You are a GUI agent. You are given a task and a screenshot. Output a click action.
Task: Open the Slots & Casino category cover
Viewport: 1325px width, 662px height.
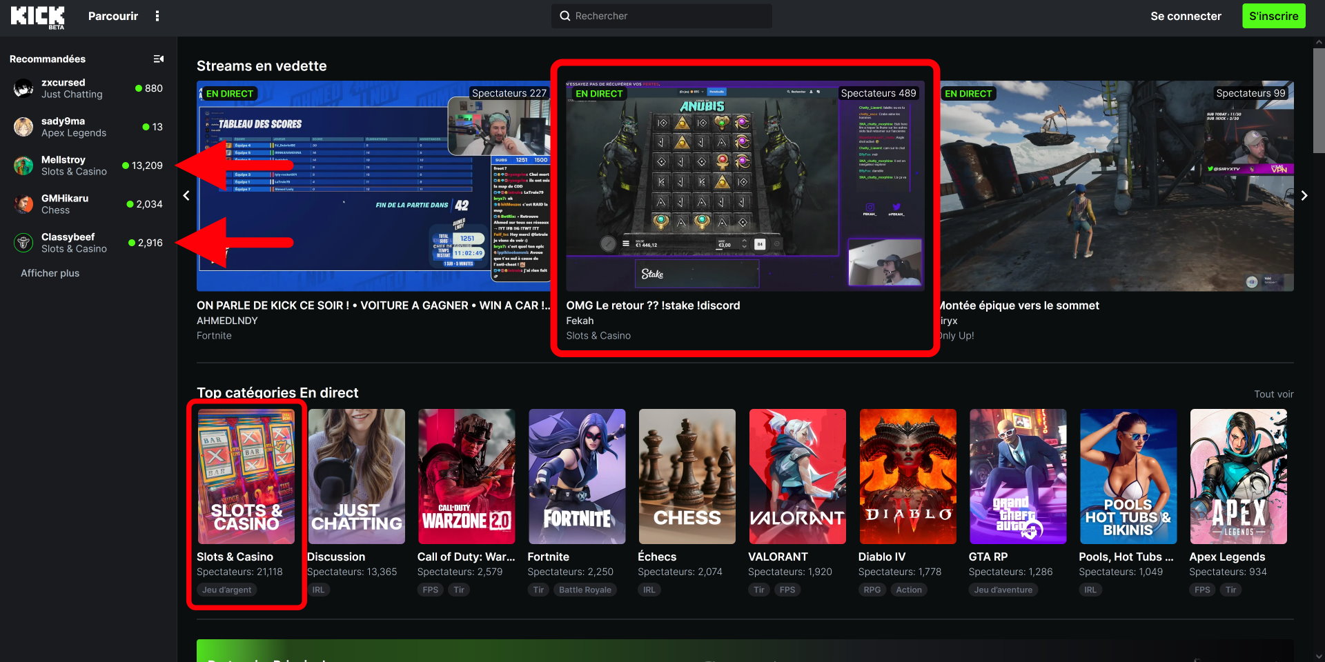click(246, 477)
